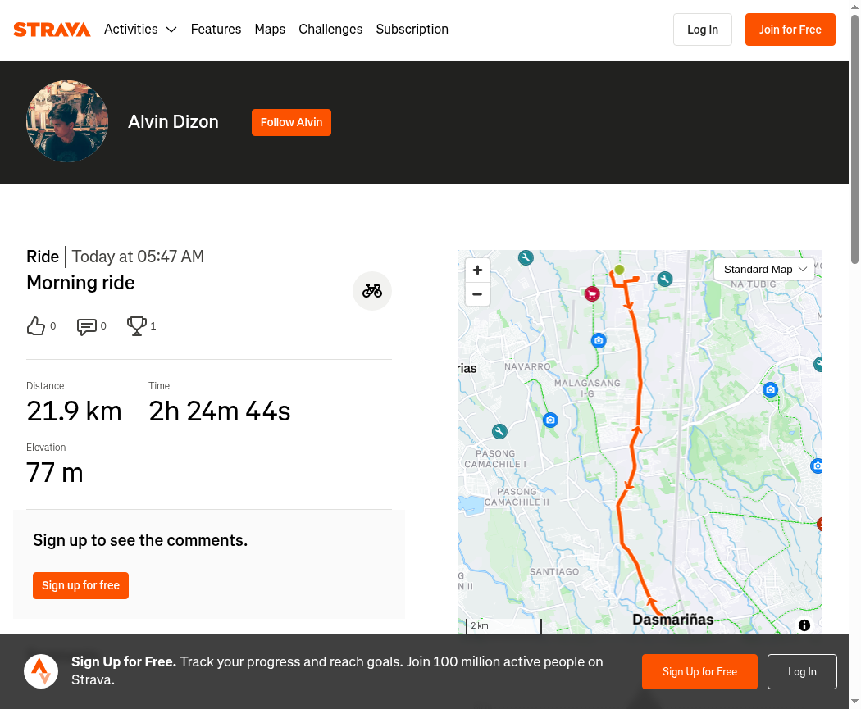This screenshot has width=861, height=709.
Task: Follow Alvin with the orange button
Action: click(x=291, y=122)
